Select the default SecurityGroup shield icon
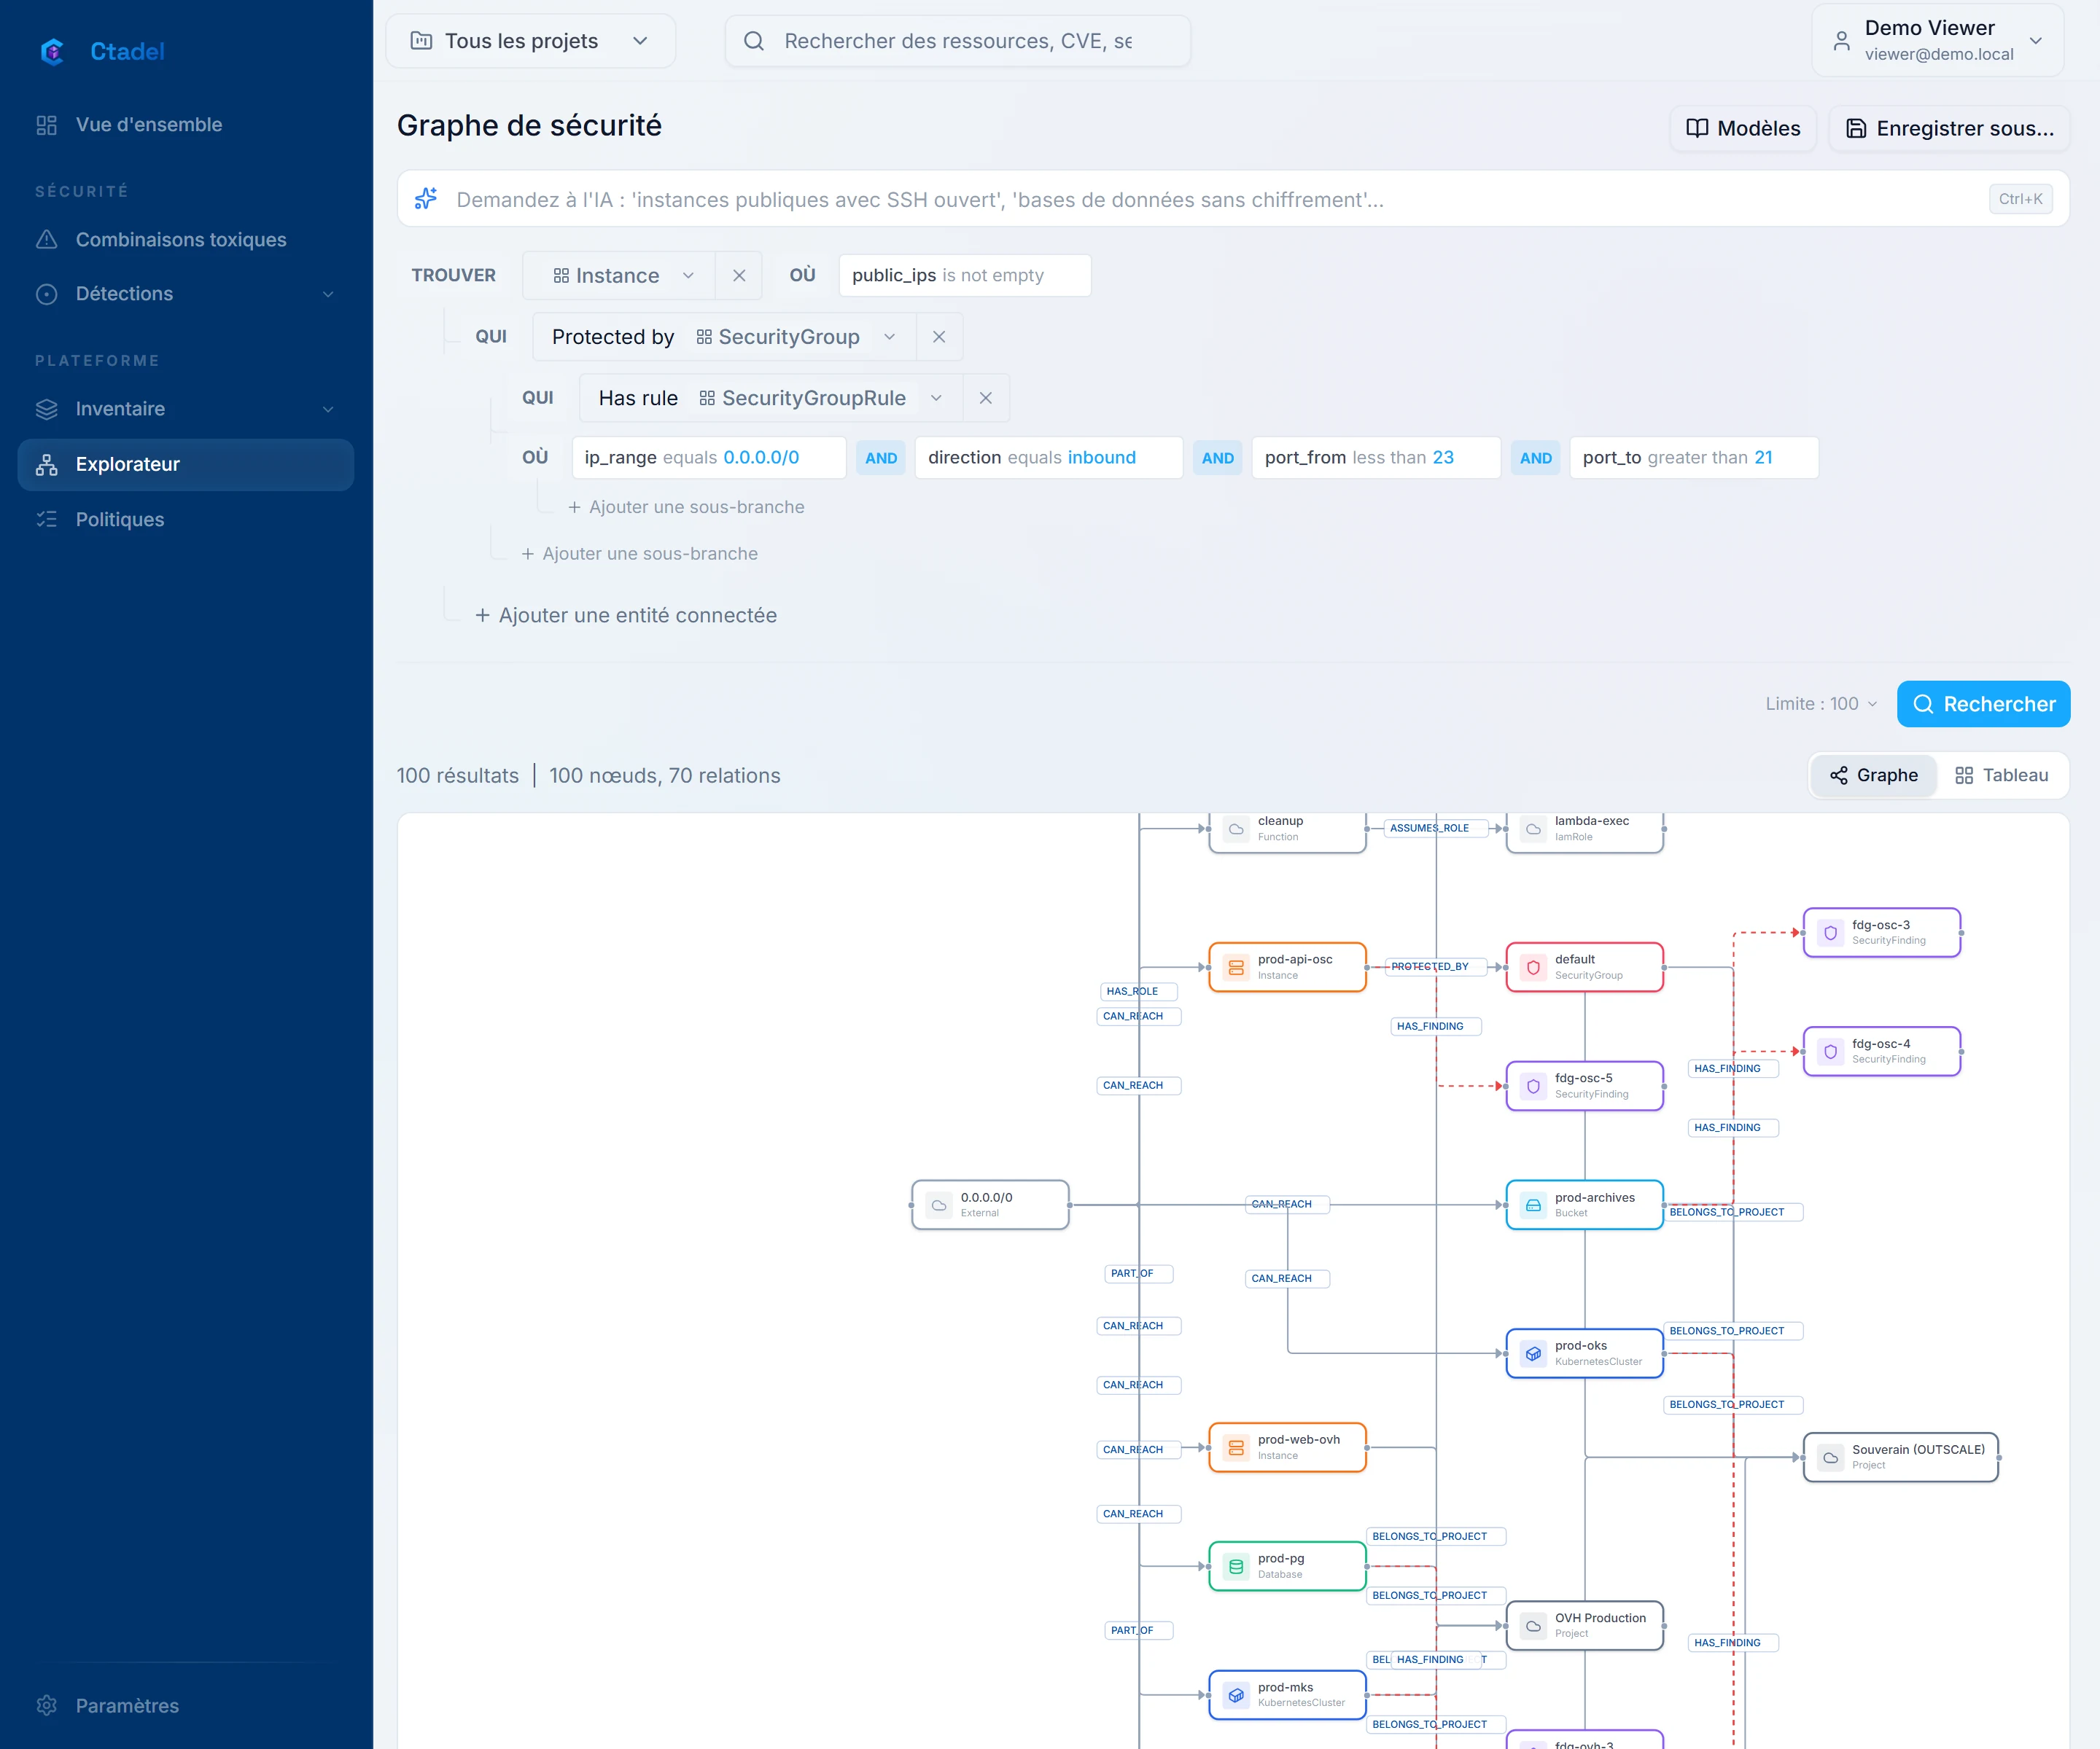The height and width of the screenshot is (1749, 2100). [1533, 968]
